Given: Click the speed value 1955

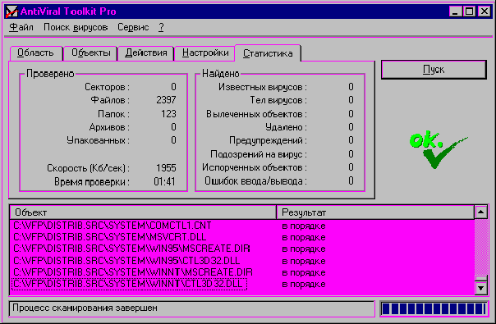Looking at the screenshot, I should pyautogui.click(x=166, y=168).
